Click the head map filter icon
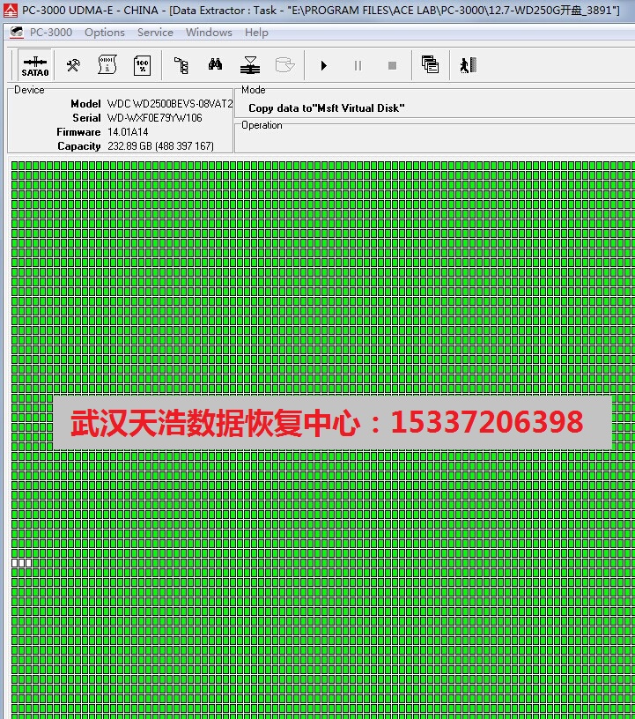 (x=250, y=65)
